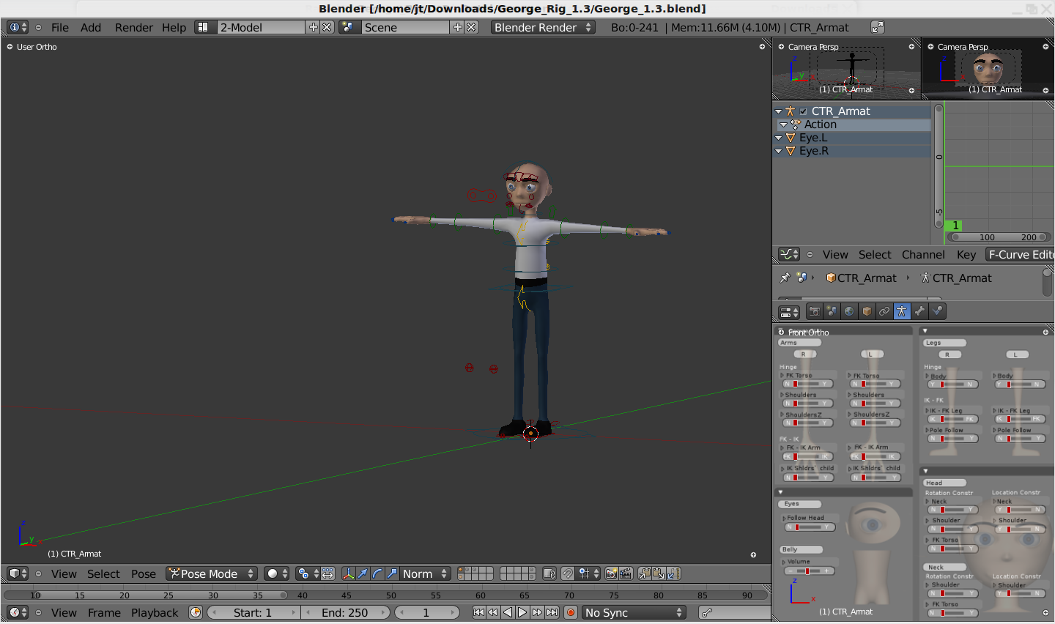The height and width of the screenshot is (624, 1055).
Task: Open the Channel menu in the graph editor
Action: [922, 255]
